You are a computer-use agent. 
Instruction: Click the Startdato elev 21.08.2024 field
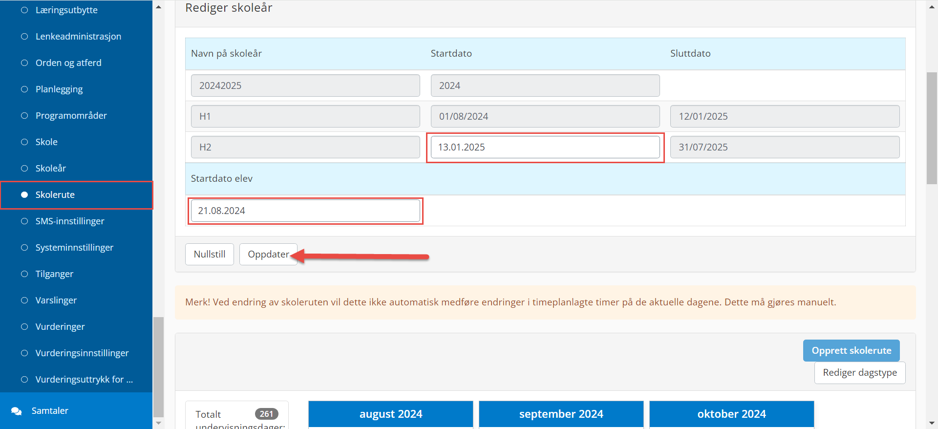click(305, 211)
